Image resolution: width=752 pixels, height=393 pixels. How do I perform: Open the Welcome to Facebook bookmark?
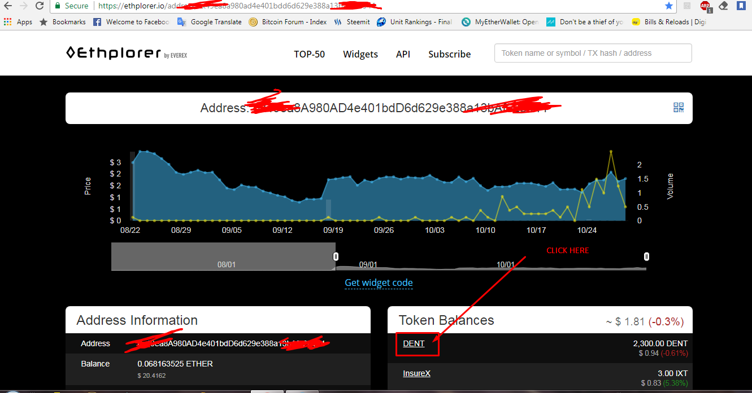[x=131, y=22]
